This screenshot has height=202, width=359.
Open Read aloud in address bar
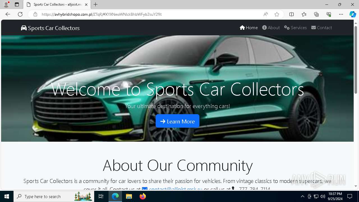266,14
